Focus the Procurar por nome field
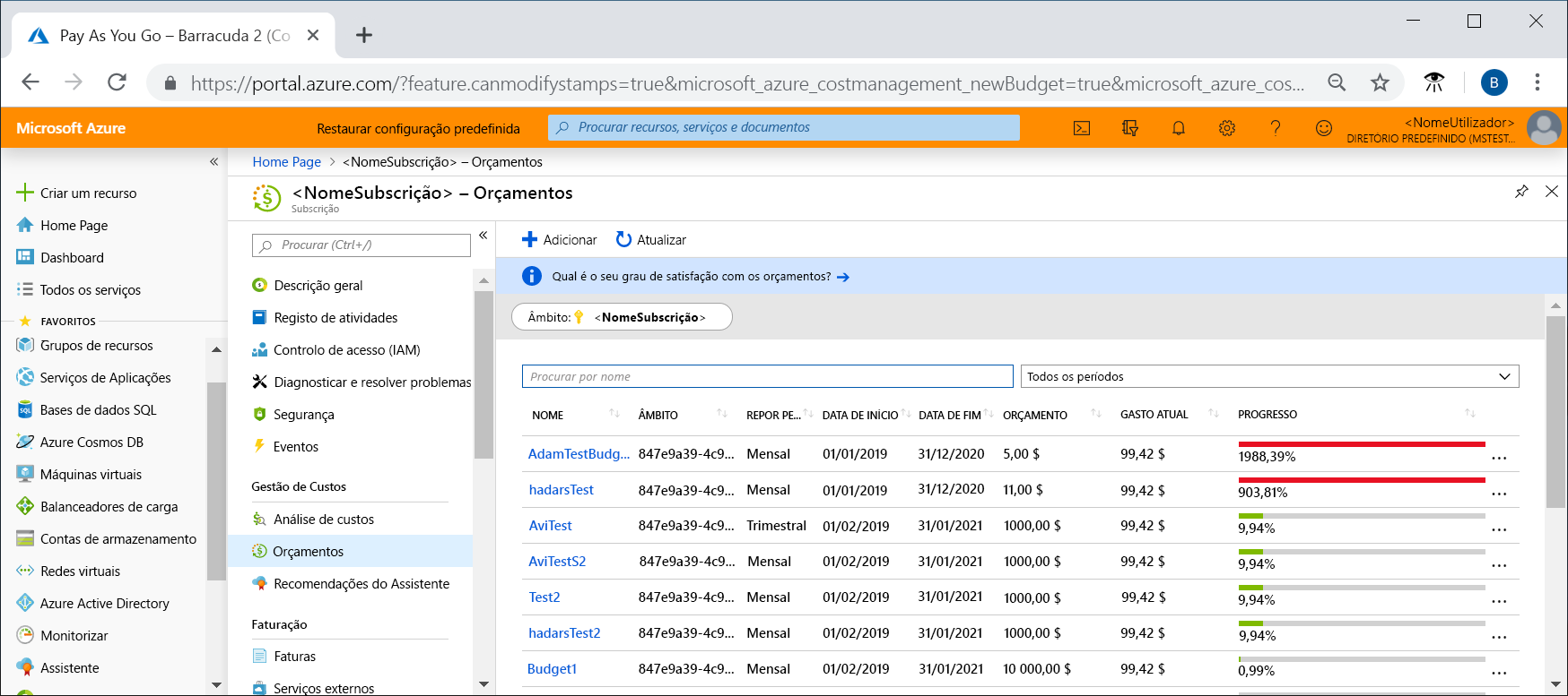Viewport: 1568px width, 696px height. (768, 376)
